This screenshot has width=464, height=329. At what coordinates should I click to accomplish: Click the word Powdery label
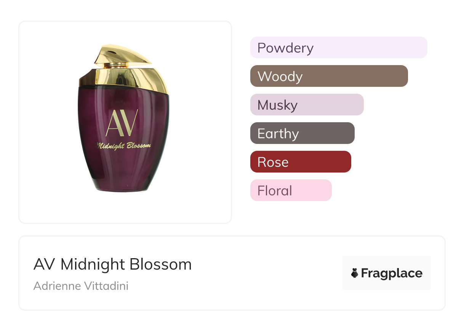tap(285, 48)
